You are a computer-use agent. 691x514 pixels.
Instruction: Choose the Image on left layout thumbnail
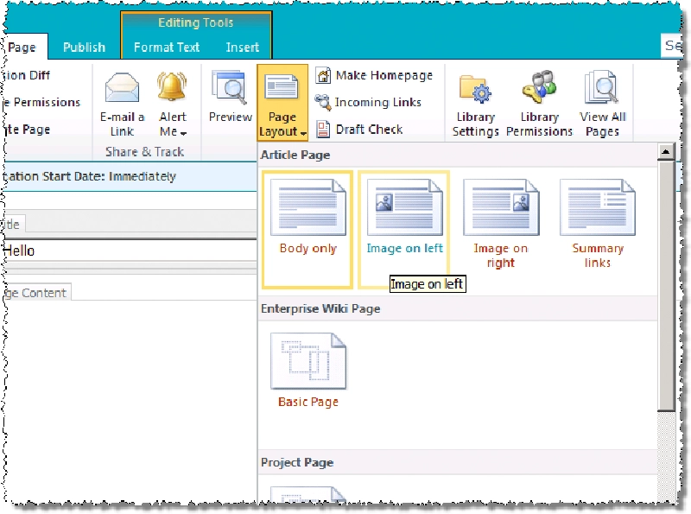(x=404, y=207)
